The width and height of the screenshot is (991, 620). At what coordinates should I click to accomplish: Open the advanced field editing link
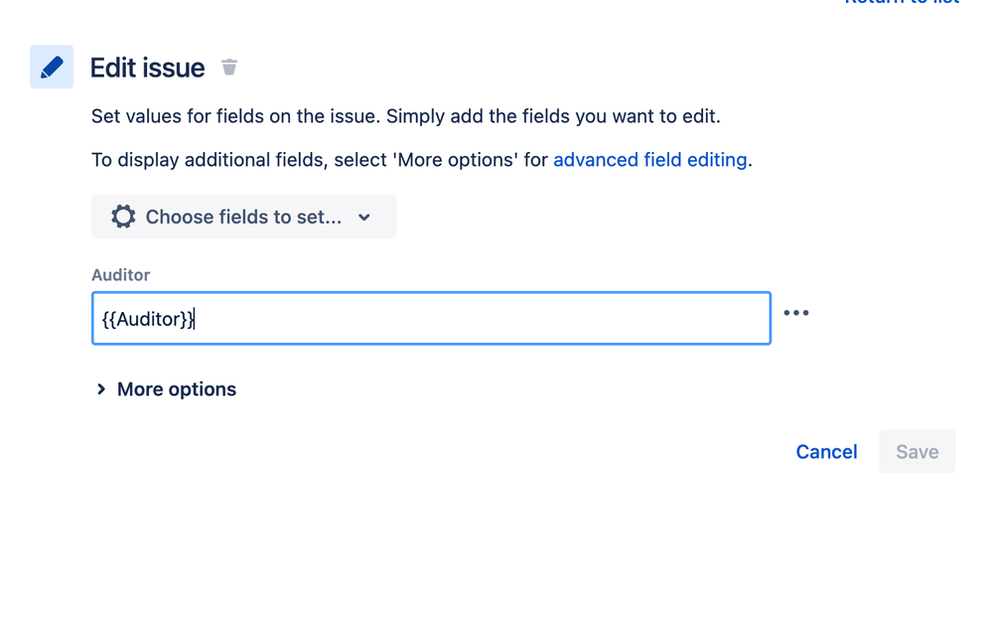point(650,159)
